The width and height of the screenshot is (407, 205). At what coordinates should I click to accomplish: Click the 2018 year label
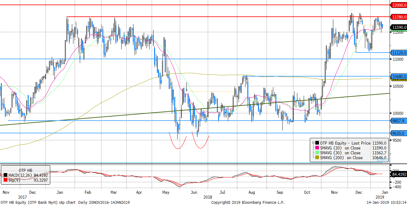tap(207, 197)
